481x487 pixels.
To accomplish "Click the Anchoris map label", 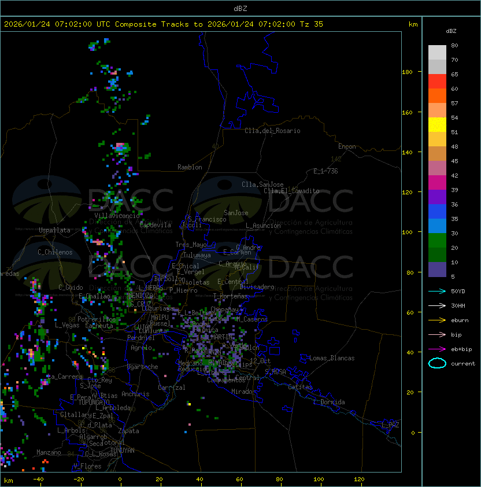I will (x=135, y=394).
